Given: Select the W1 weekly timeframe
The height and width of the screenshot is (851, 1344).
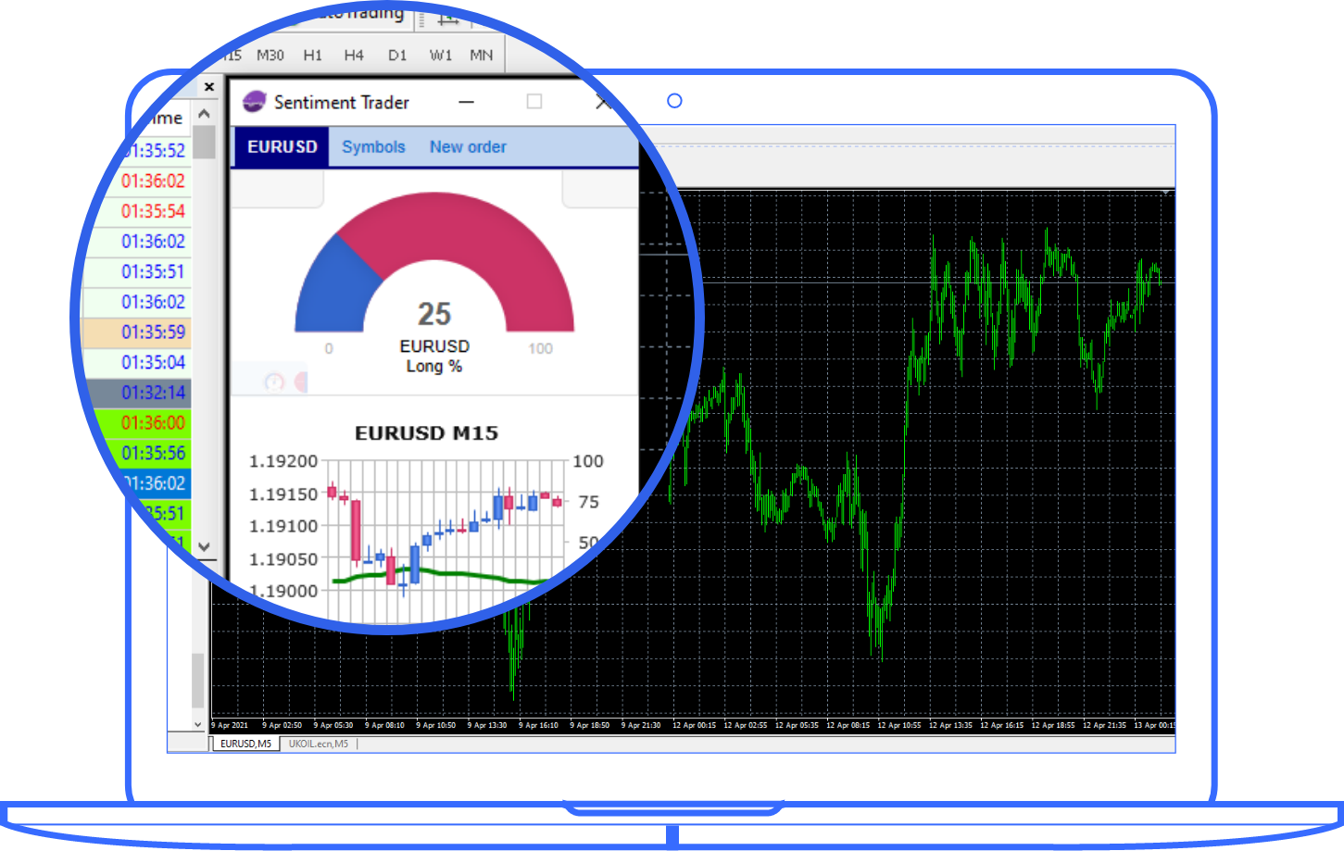Looking at the screenshot, I should point(441,56).
